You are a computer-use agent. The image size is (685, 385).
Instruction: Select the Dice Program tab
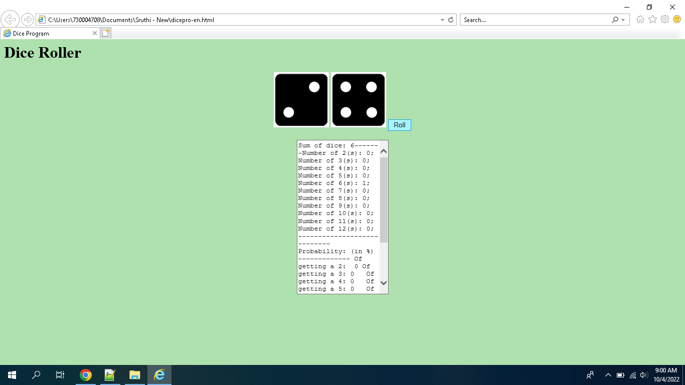pos(49,33)
